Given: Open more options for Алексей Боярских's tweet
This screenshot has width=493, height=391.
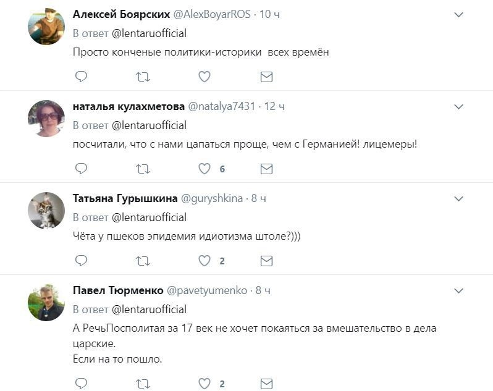Looking at the screenshot, I should click(x=458, y=14).
